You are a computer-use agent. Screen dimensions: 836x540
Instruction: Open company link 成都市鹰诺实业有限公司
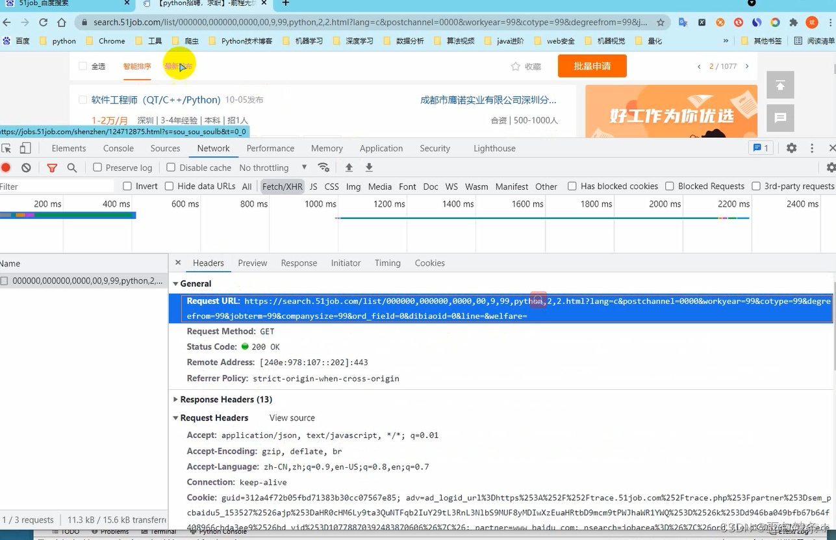488,100
